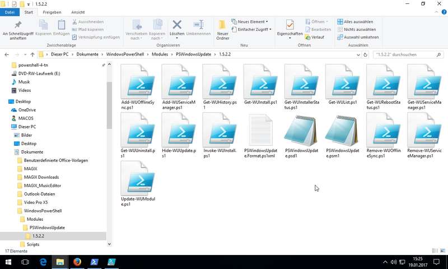This screenshot has height=269, width=448.
Task: Expand the Neues Element dropdown
Action: 250,22
